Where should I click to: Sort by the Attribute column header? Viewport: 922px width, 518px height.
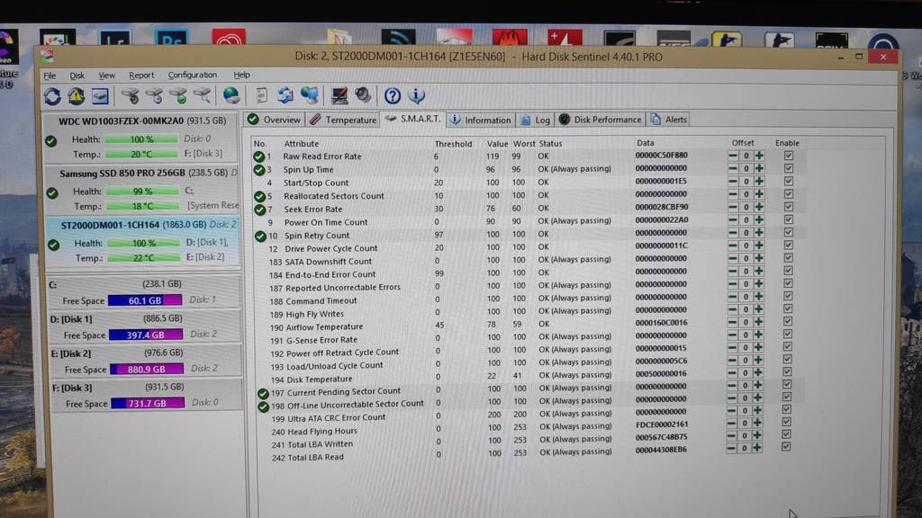point(301,143)
